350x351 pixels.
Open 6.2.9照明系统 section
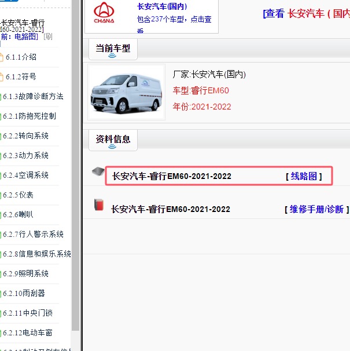(x=25, y=274)
